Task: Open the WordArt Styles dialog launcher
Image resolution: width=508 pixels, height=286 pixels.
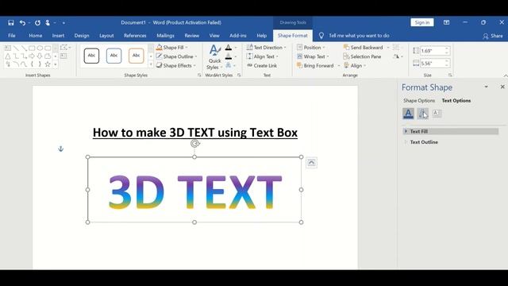Action: (239, 75)
